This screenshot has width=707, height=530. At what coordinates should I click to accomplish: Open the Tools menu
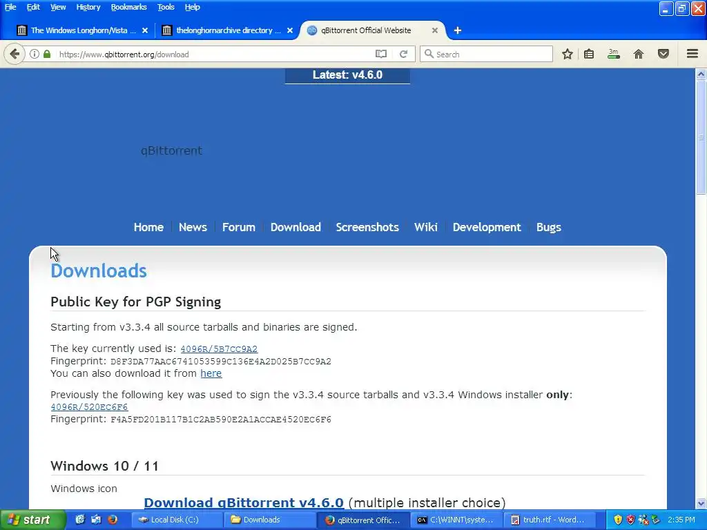point(166,7)
